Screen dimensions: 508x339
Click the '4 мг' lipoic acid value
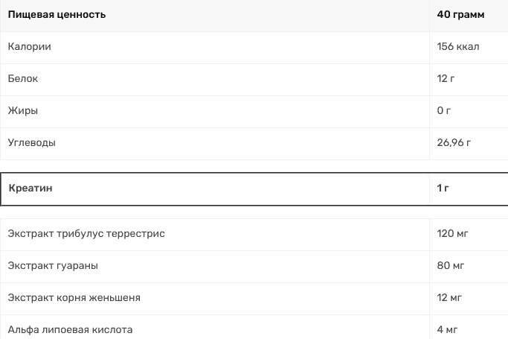click(x=447, y=330)
